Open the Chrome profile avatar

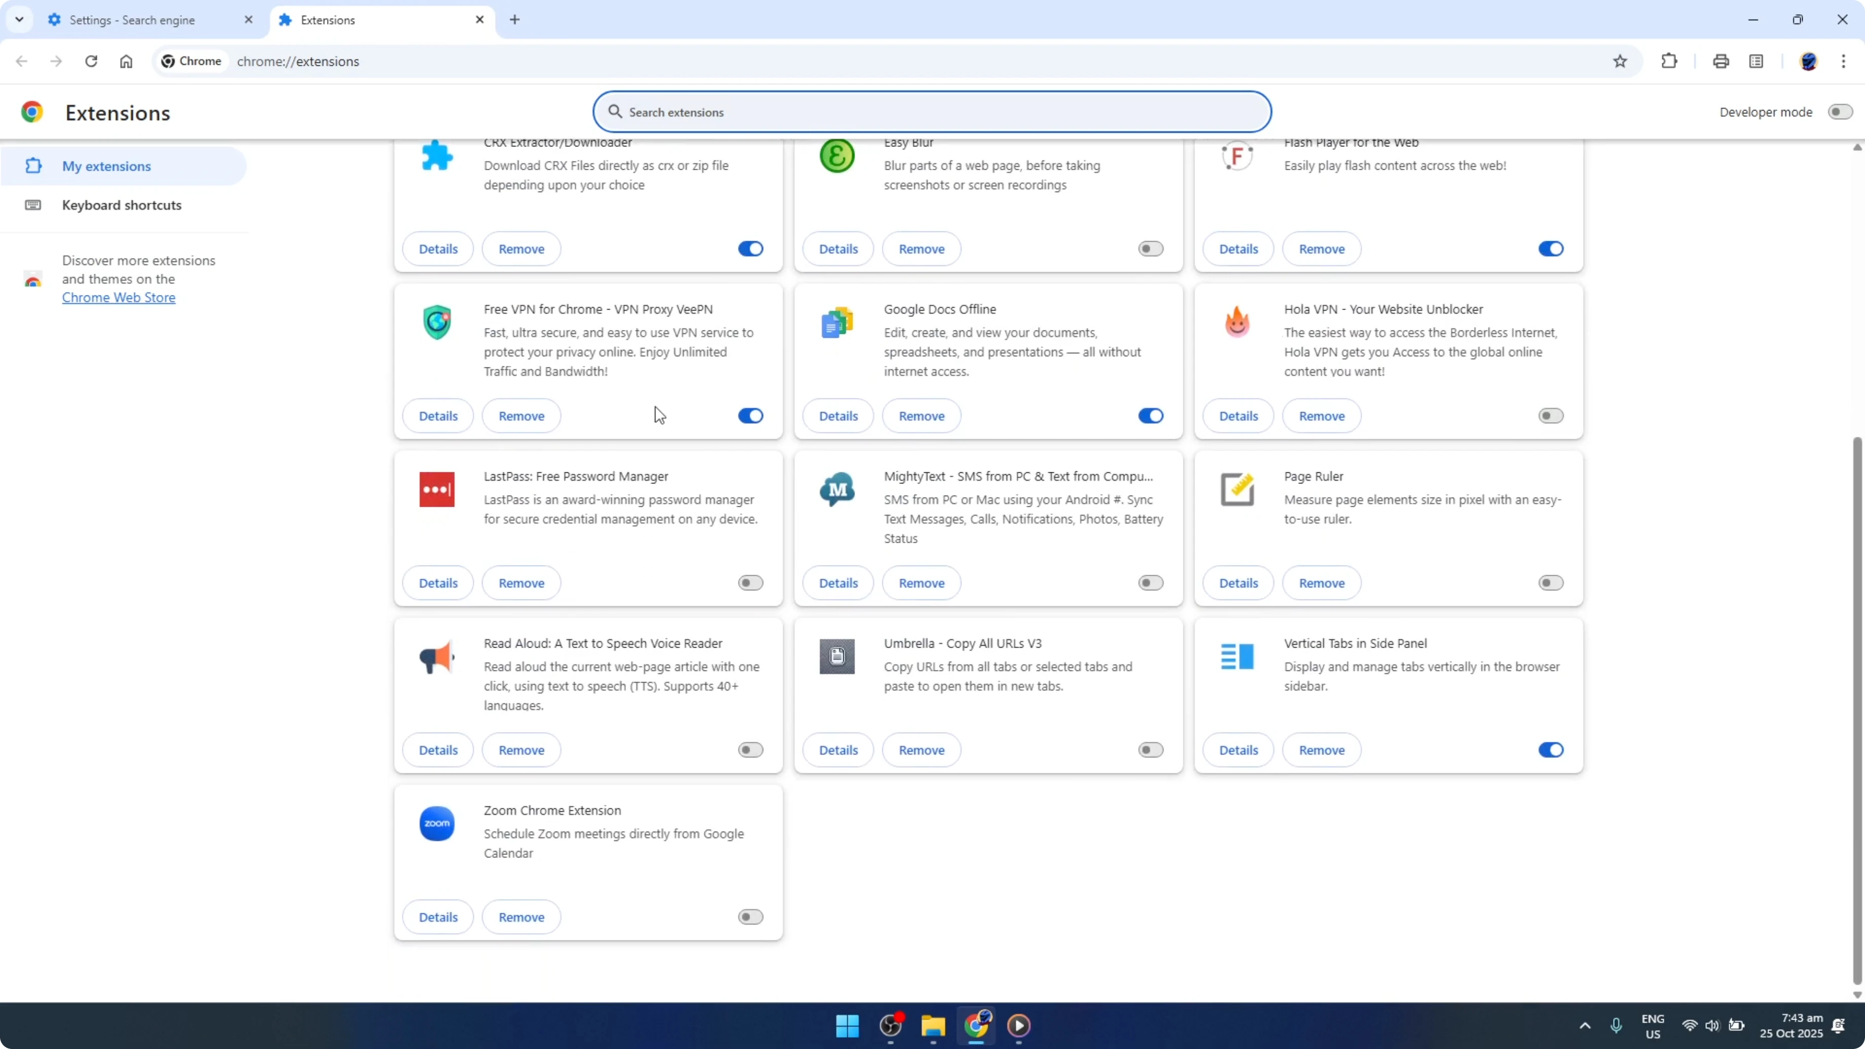[x=1809, y=61]
